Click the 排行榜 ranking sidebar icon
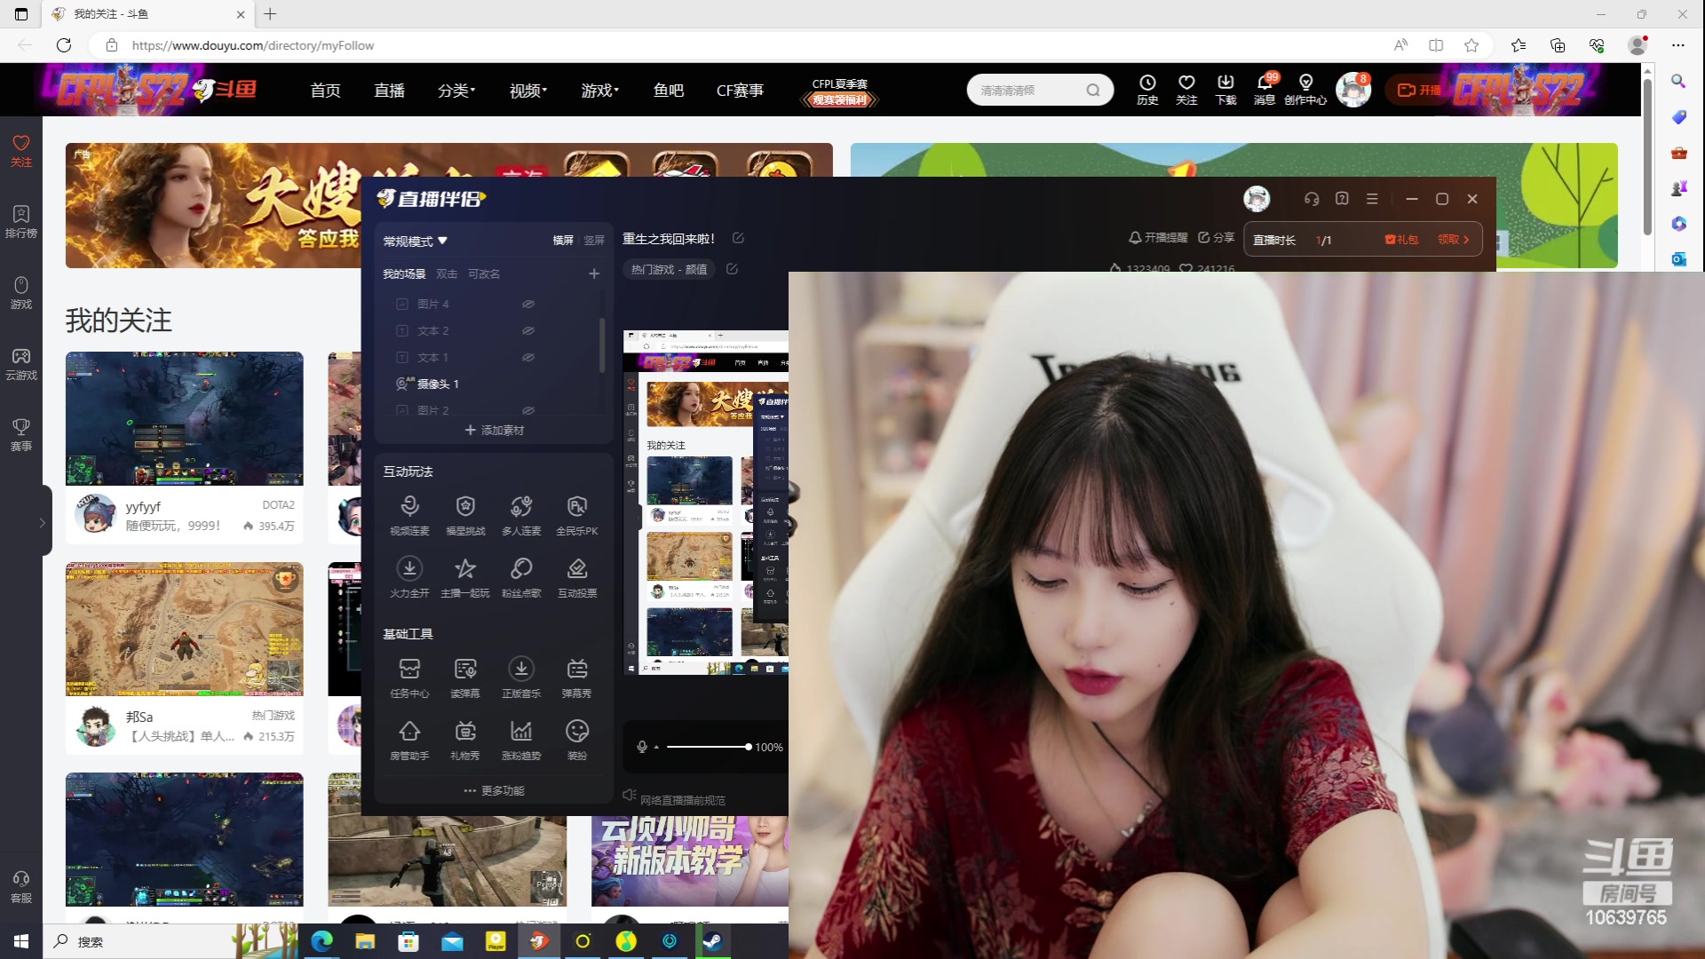 click(21, 222)
